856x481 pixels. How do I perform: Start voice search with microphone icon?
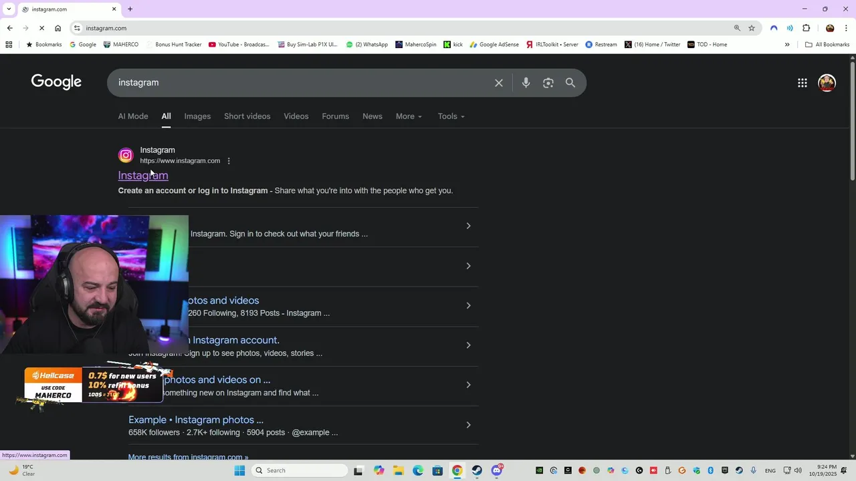coord(526,83)
